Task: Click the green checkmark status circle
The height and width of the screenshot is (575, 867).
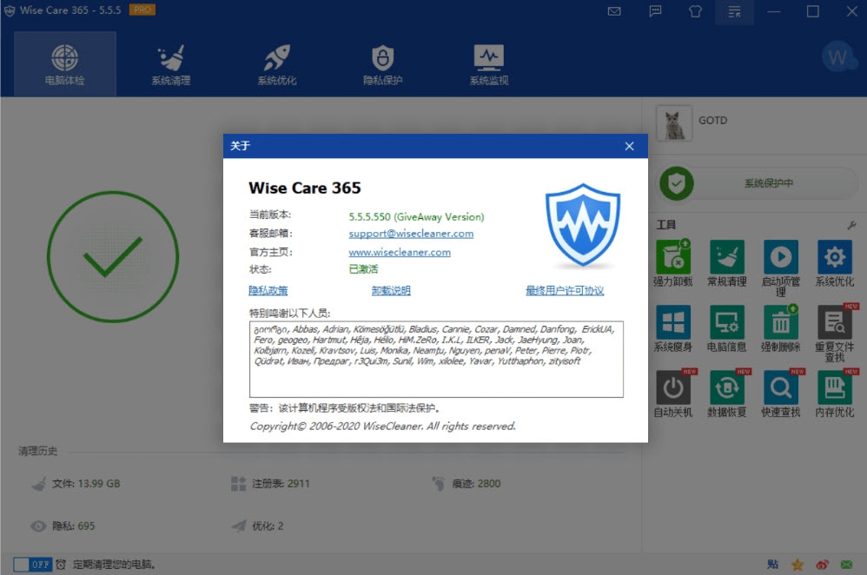Action: (113, 256)
